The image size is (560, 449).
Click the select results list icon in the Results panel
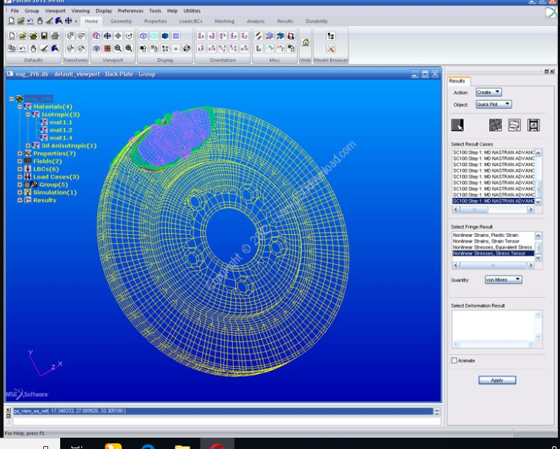coord(457,125)
